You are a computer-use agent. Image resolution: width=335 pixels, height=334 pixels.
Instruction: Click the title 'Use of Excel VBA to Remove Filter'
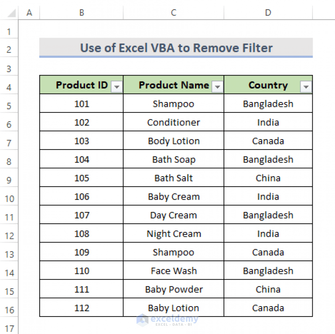[176, 48]
